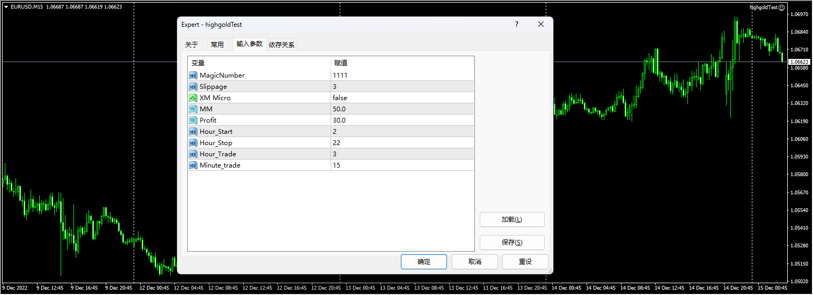Click the XM Micro boolean type icon
The image size is (813, 295).
pos(193,98)
